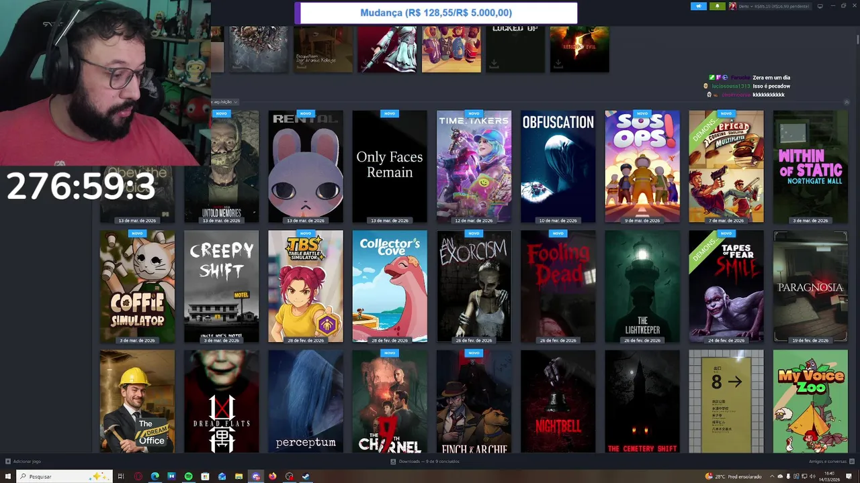
Task: Click the Adicionar jogo button
Action: 23,462
